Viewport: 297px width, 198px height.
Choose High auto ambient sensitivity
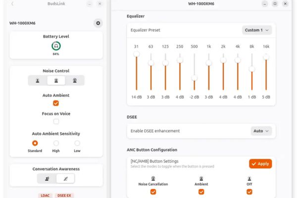[56, 143]
